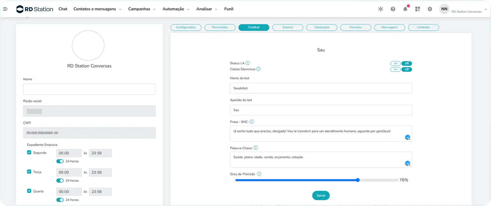
Task: Click the Nome do bot field
Action: pos(321,88)
